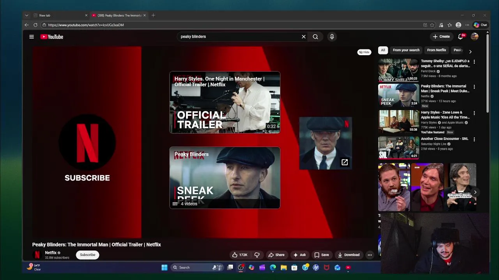Select From Netflix chip
The width and height of the screenshot is (499, 280).
coord(436,50)
